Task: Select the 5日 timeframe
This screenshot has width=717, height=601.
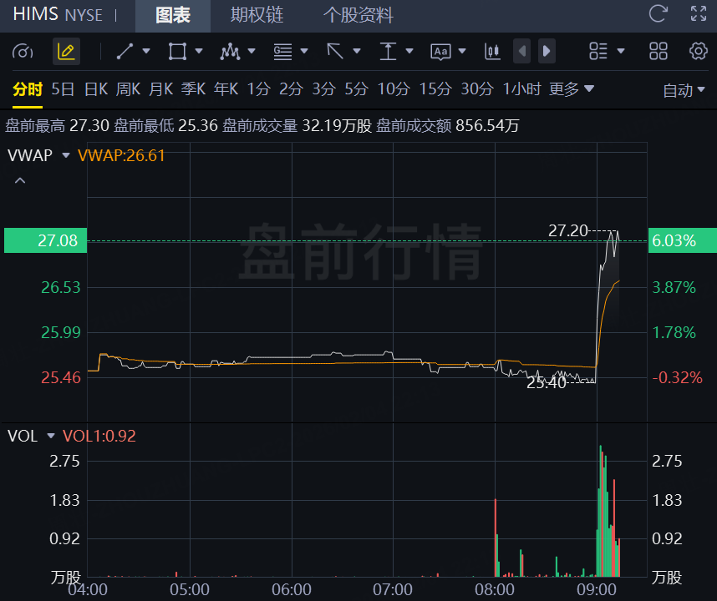Action: pos(63,89)
